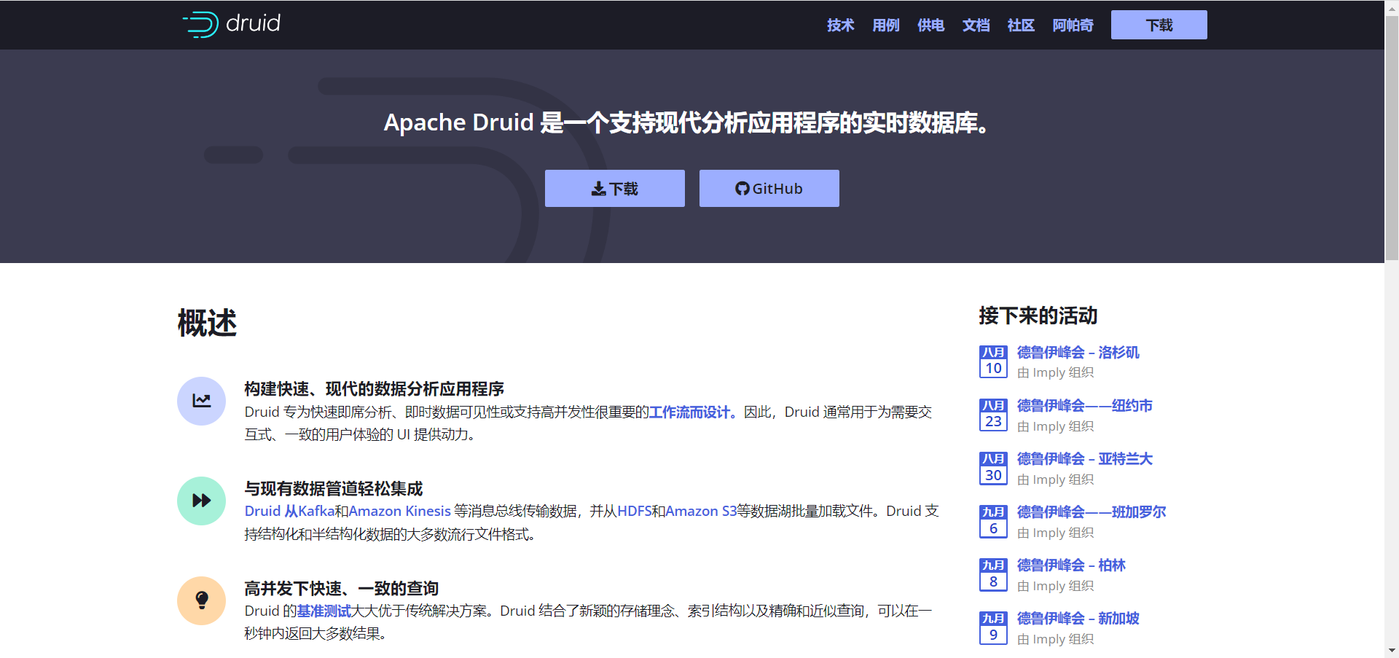
Task: Click the page vertical scrollbar thumb
Action: [x=1392, y=137]
